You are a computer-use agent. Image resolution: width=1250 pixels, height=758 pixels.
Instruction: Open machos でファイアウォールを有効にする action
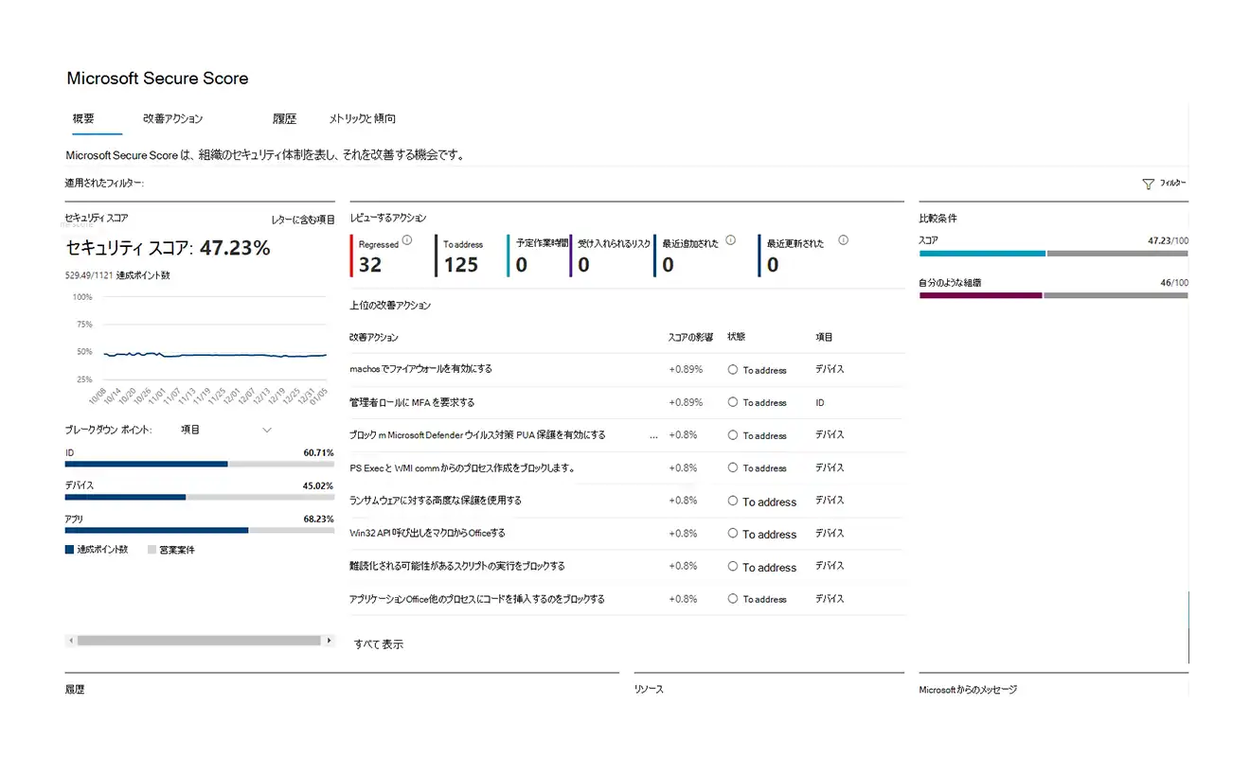tap(420, 369)
